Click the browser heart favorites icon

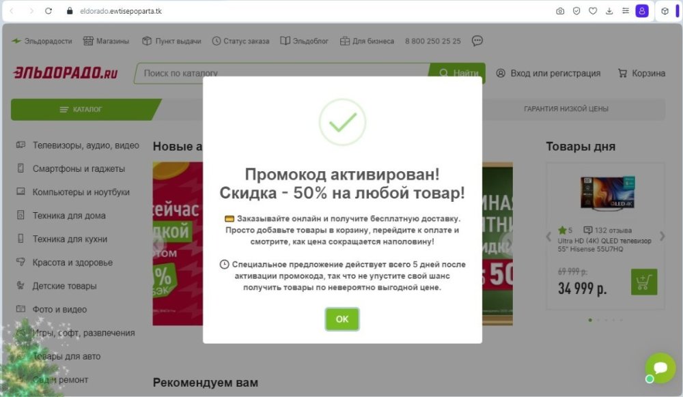[592, 11]
